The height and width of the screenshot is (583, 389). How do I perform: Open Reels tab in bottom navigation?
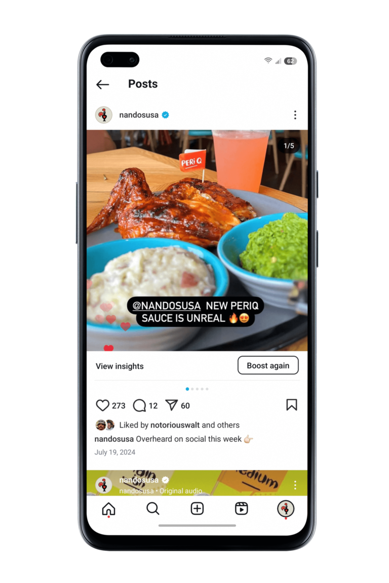coord(241,508)
